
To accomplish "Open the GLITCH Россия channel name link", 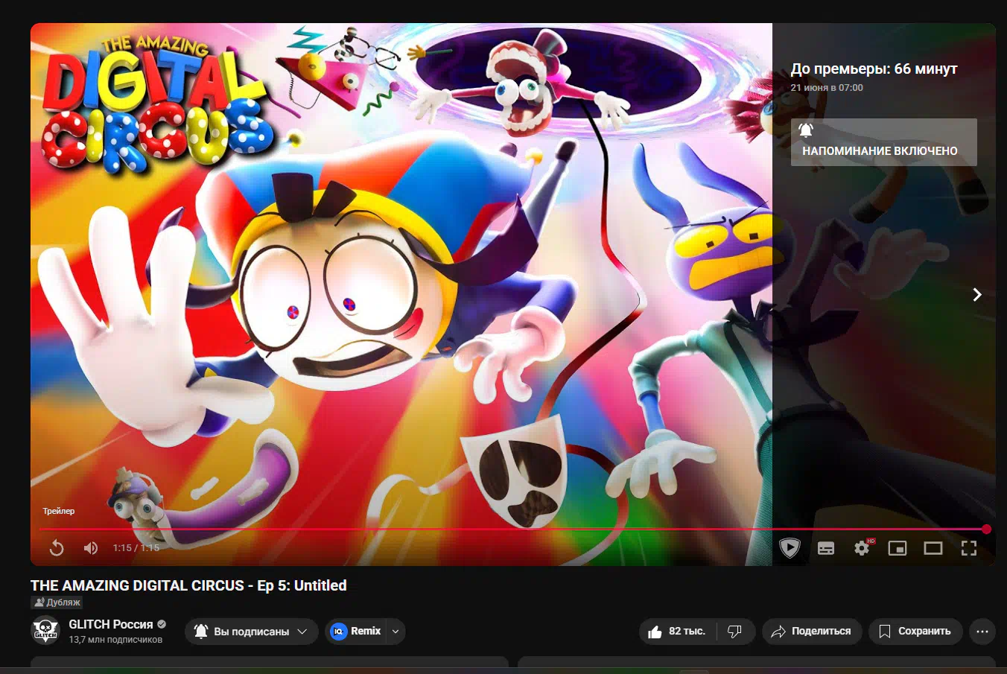I will [111, 624].
